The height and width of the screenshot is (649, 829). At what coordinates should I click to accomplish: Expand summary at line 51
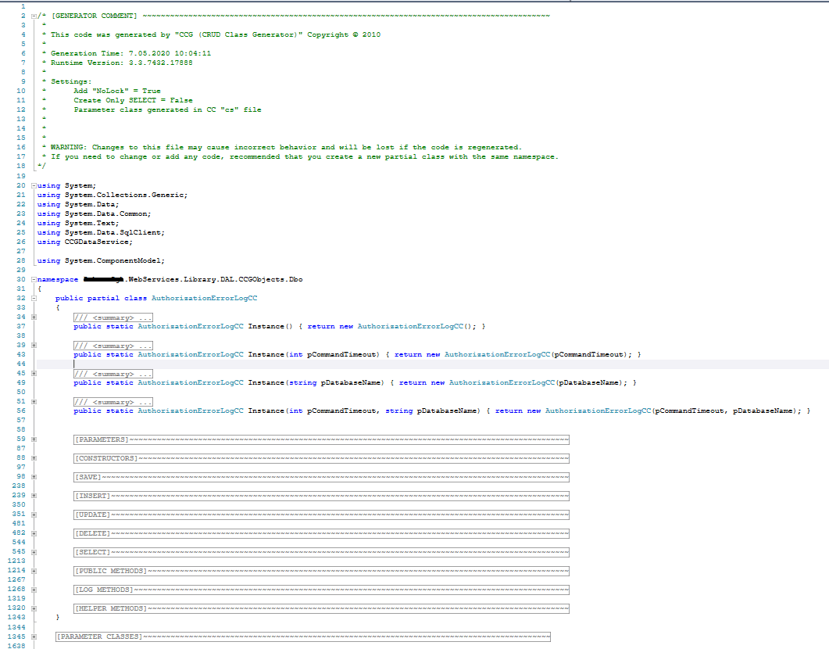34,402
